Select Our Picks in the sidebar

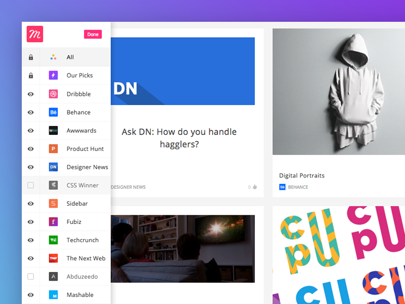tap(79, 75)
